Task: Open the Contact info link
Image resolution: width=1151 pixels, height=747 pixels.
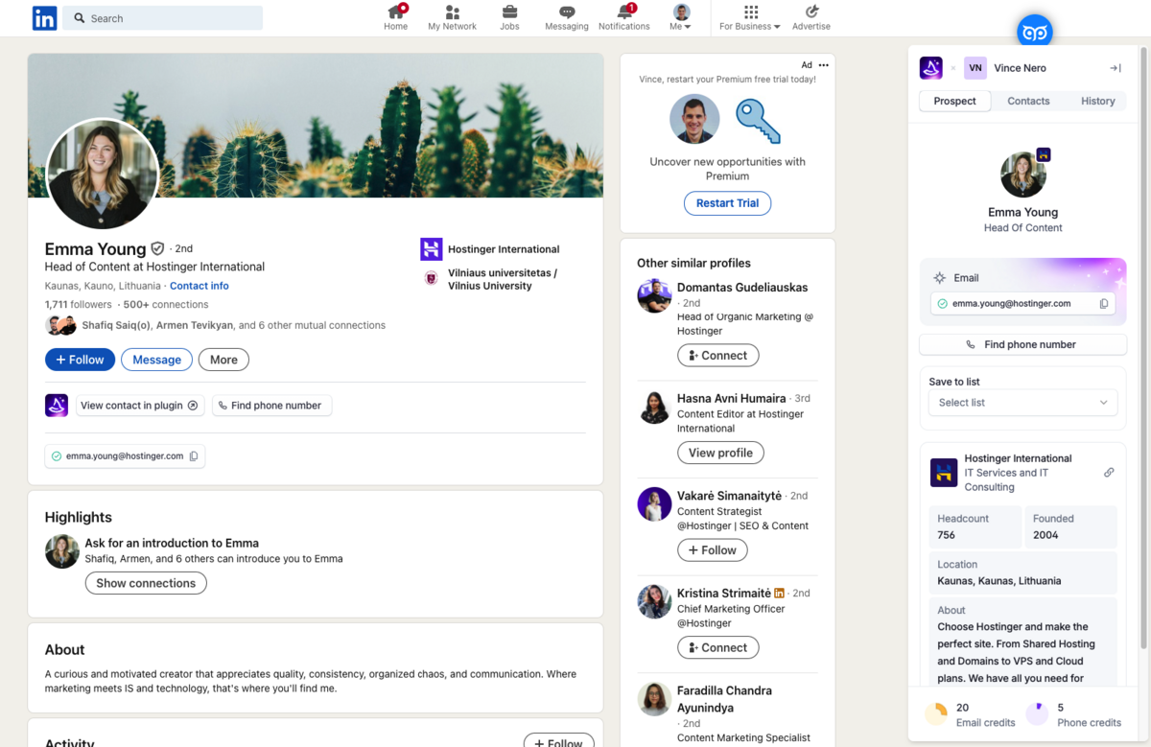Action: [x=199, y=286]
